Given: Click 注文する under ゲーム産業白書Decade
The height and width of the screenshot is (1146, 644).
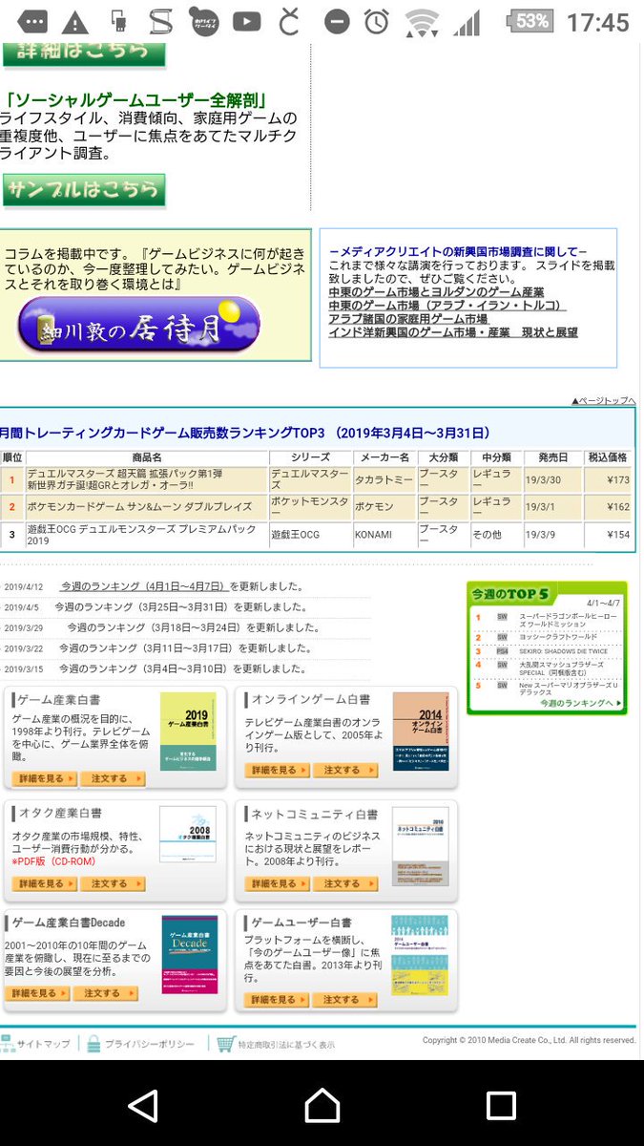Looking at the screenshot, I should pos(106,993).
